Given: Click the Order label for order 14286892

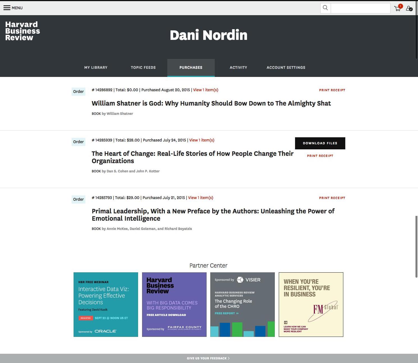Looking at the screenshot, I should [78, 92].
